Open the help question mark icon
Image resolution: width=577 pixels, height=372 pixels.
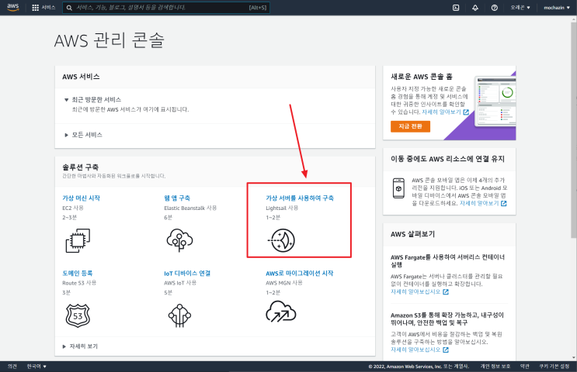pyautogui.click(x=494, y=8)
